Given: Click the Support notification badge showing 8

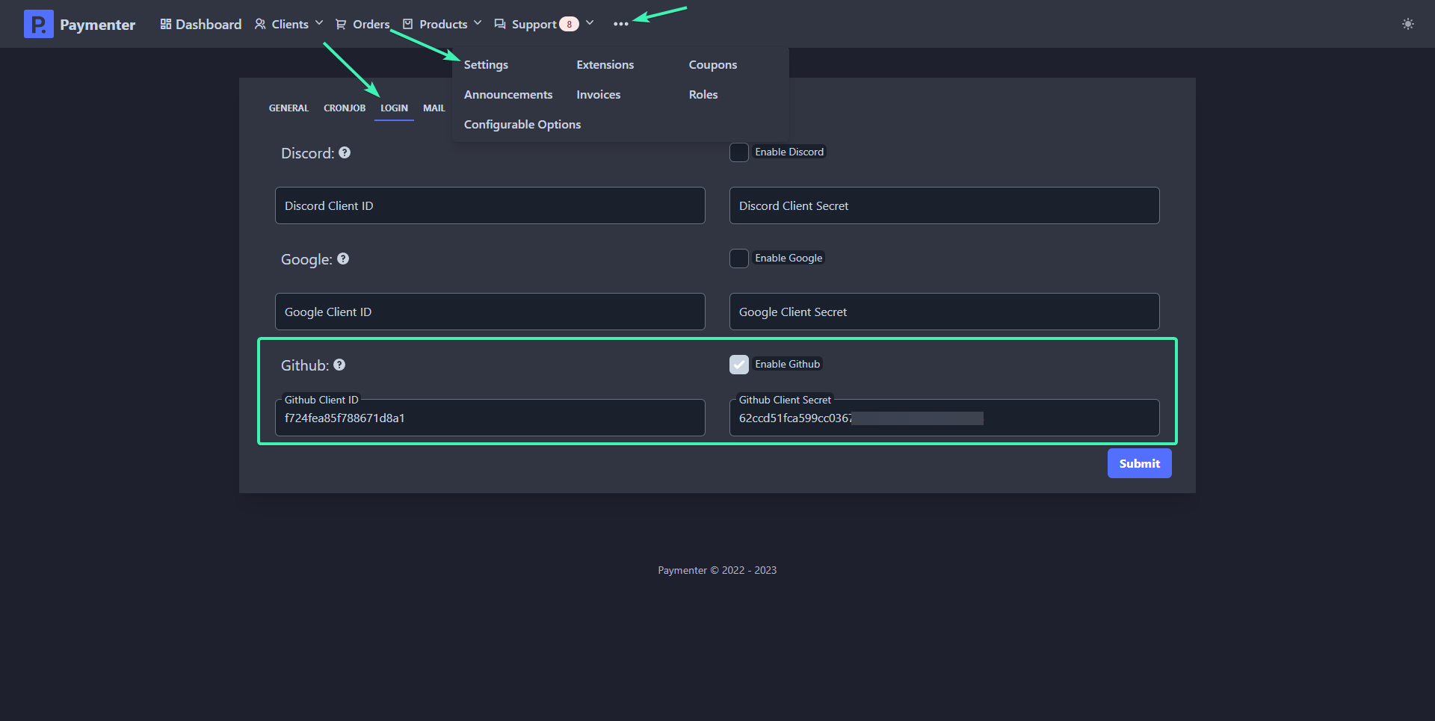Looking at the screenshot, I should (569, 24).
